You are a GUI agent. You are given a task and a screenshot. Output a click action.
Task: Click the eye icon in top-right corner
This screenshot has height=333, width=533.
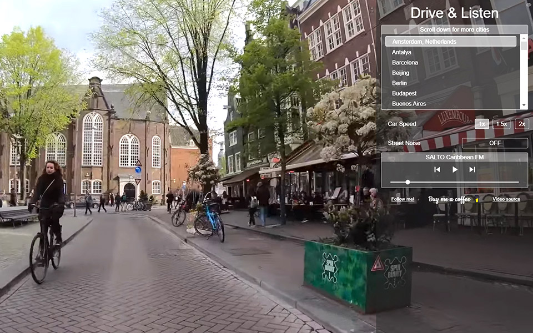[x=528, y=4]
